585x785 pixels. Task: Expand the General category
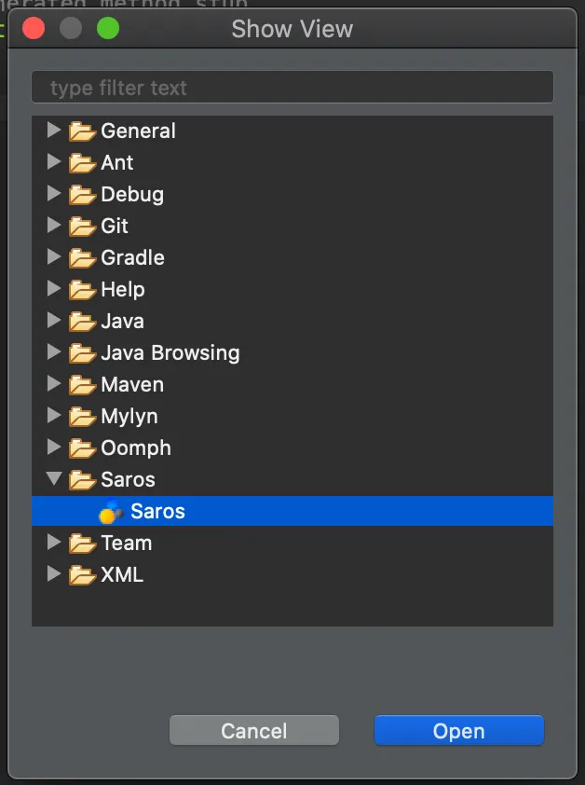(x=54, y=131)
